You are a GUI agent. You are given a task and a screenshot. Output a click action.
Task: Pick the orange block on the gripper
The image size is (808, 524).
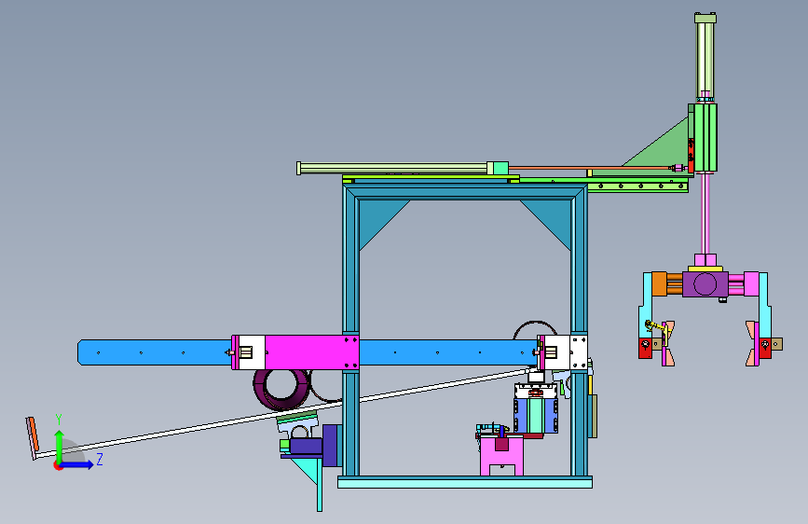click(659, 283)
